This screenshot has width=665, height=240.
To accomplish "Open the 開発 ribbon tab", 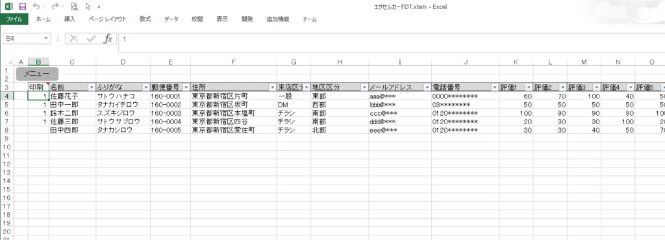I will [x=247, y=19].
